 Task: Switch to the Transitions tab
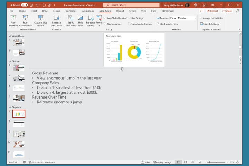point(71,11)
